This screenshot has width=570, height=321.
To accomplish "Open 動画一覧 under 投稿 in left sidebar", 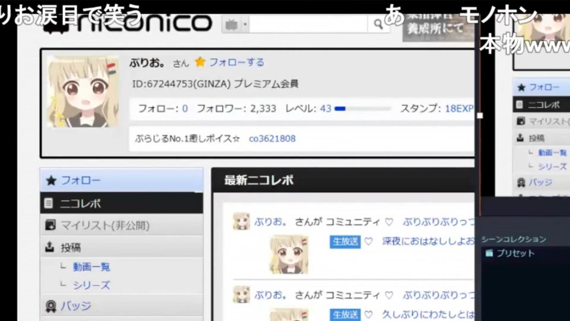I will tap(91, 267).
